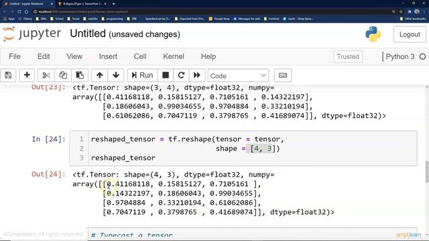Click the Python 3 kernel idle indicator circle
This screenshot has height=241, width=429.
click(x=422, y=56)
